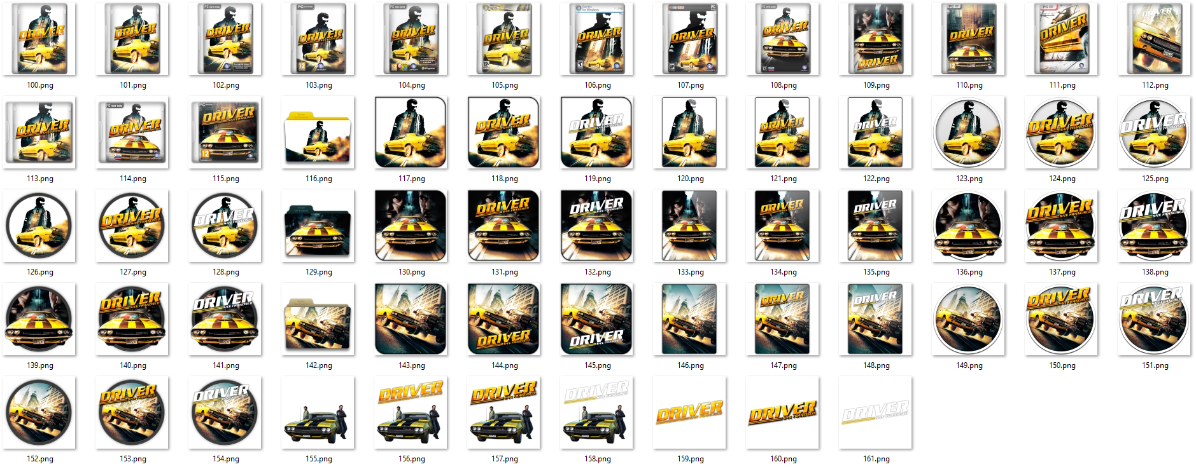Select the 155.png car with two men icon
The width and height of the screenshot is (1196, 469).
(x=318, y=412)
